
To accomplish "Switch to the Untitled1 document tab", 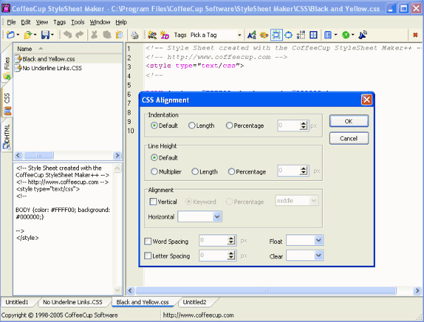I will (x=17, y=302).
